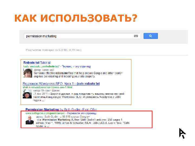Open the 'автор: aaron wall' author link

44,70
